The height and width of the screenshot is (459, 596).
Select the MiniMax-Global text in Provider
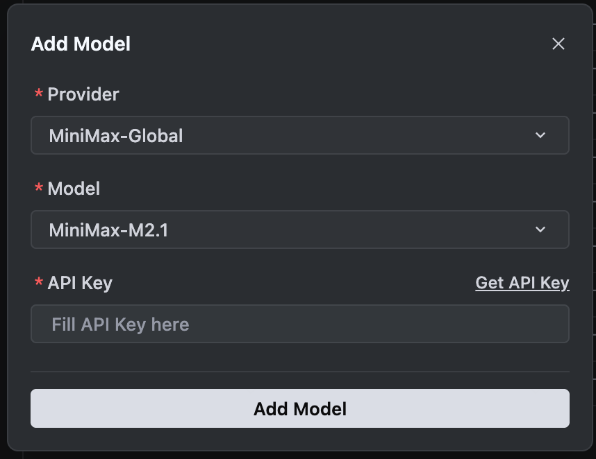click(x=116, y=136)
